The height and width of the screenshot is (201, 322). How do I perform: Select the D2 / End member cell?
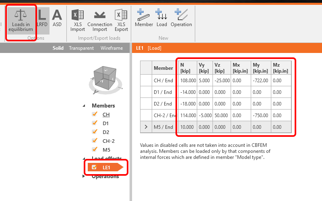[165, 104]
